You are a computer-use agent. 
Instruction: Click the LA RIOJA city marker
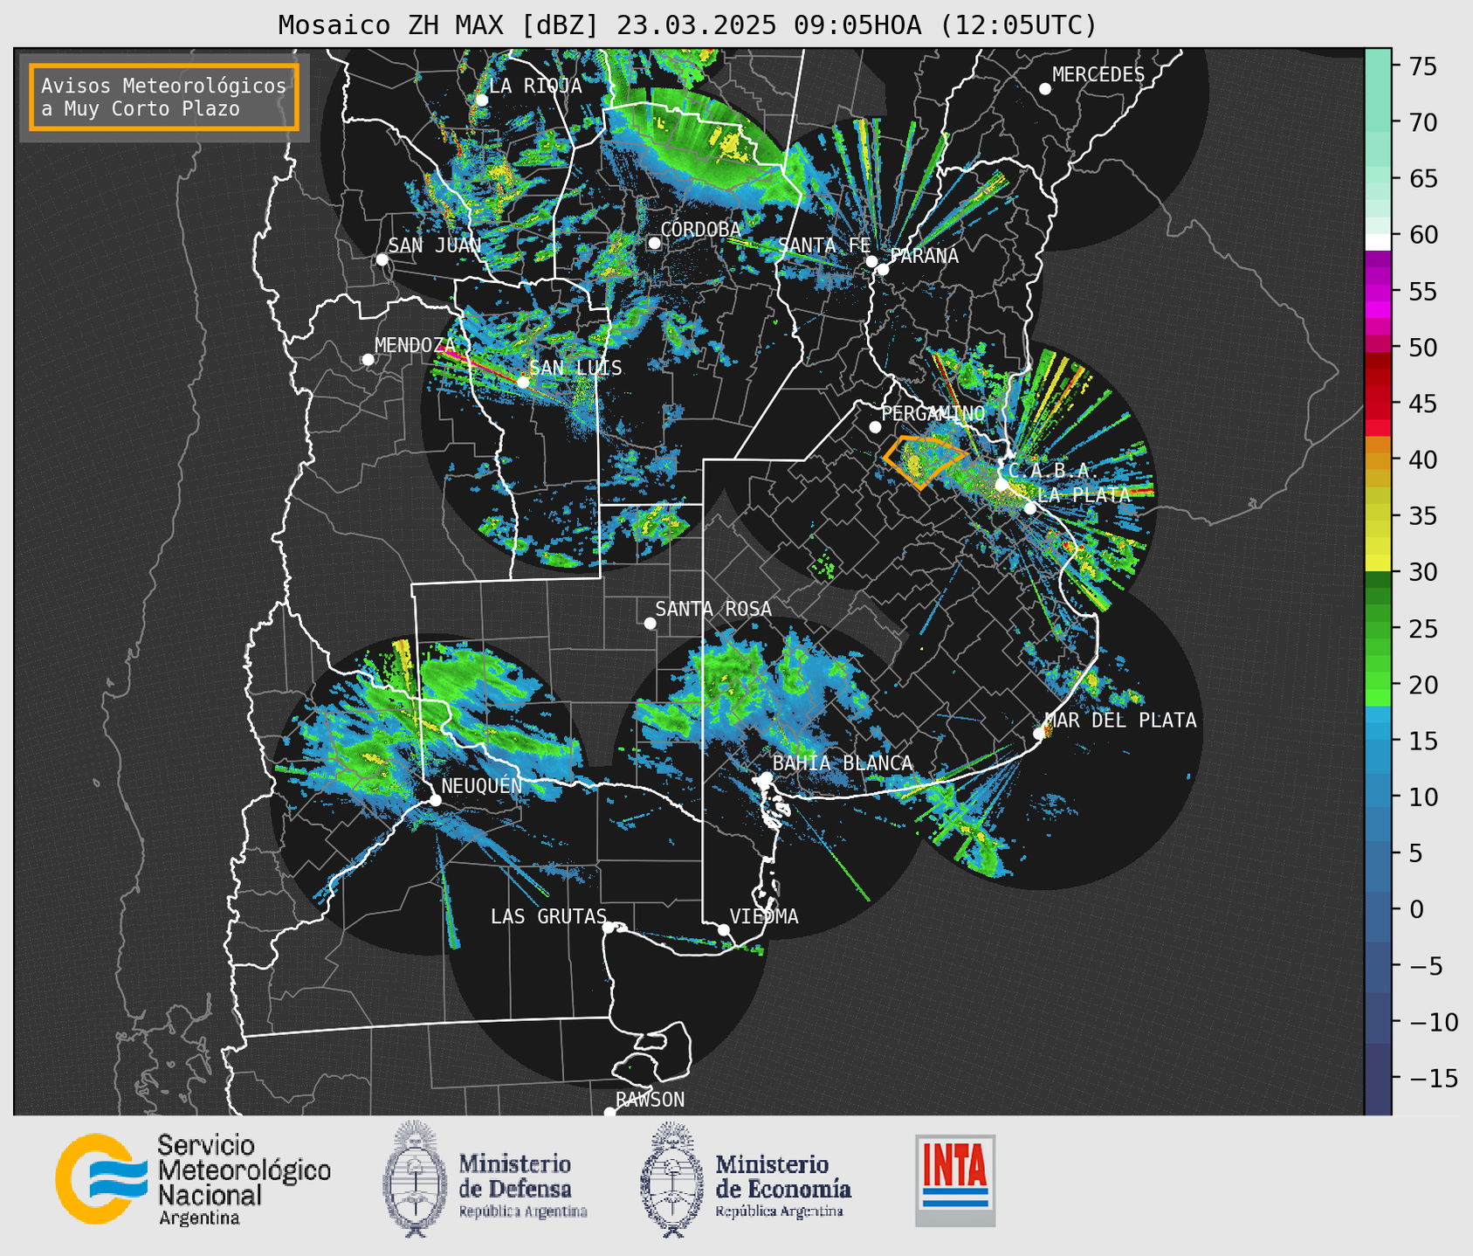point(481,100)
